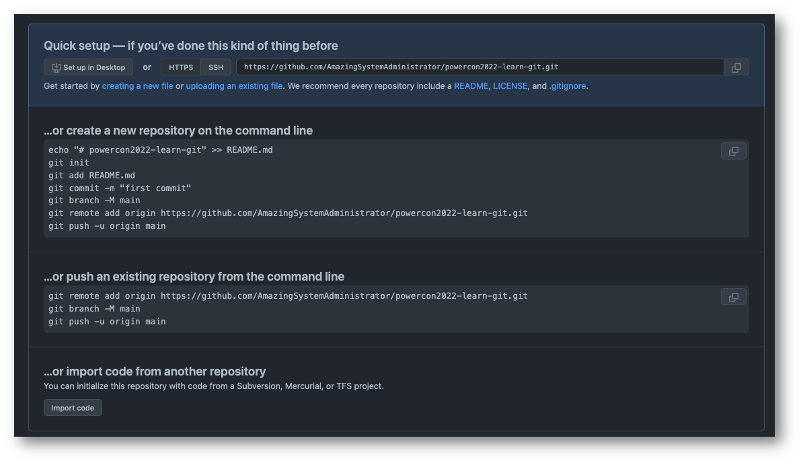Open the 'creating a new file' link
The width and height of the screenshot is (803, 465).
click(x=137, y=86)
